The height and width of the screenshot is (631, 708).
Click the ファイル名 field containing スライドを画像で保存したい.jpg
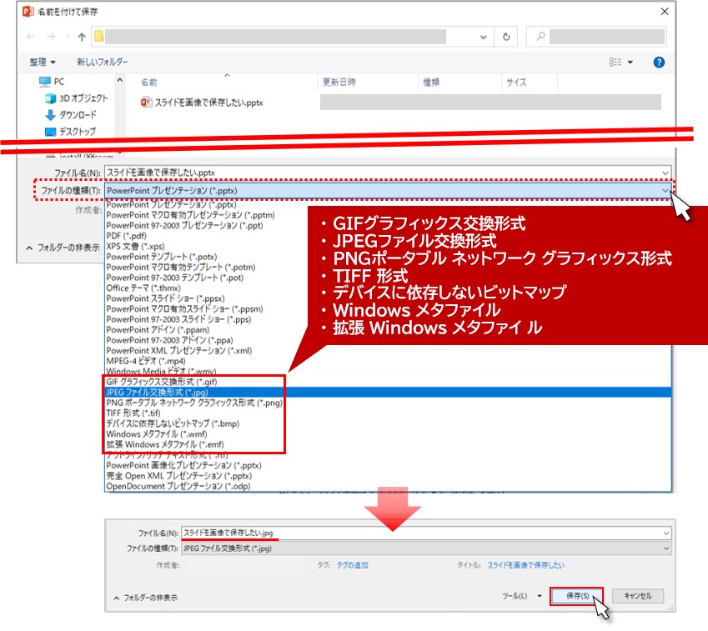point(417,533)
